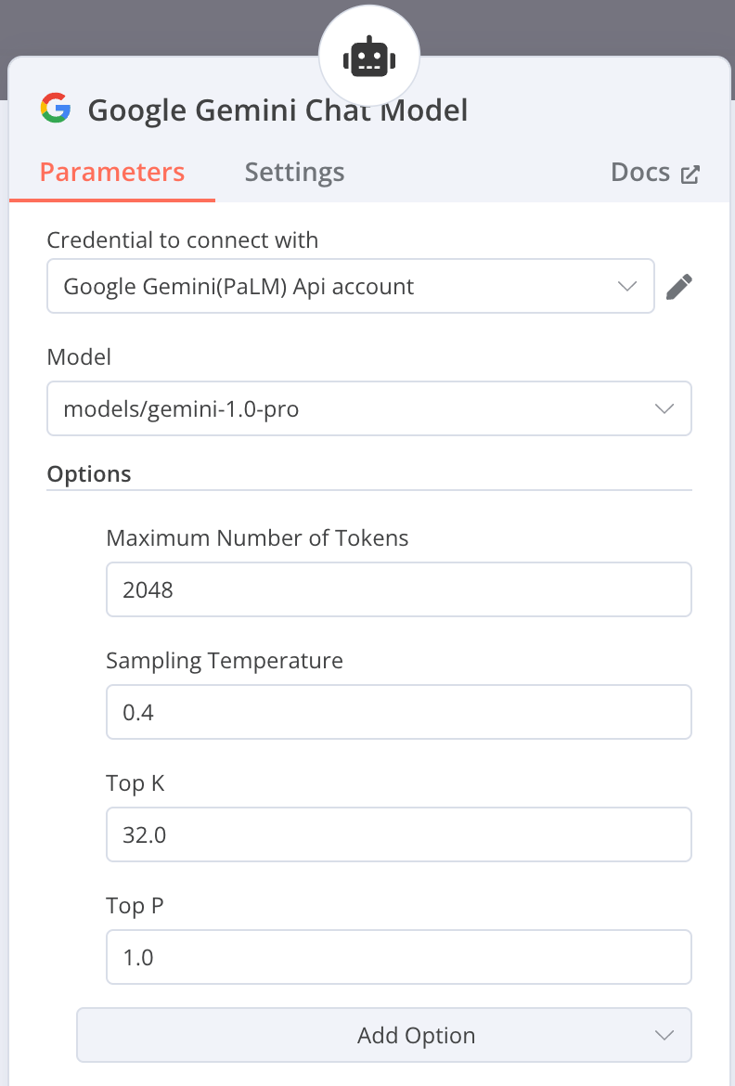Click the robot node icon at top
This screenshot has height=1086, width=735.
[369, 58]
